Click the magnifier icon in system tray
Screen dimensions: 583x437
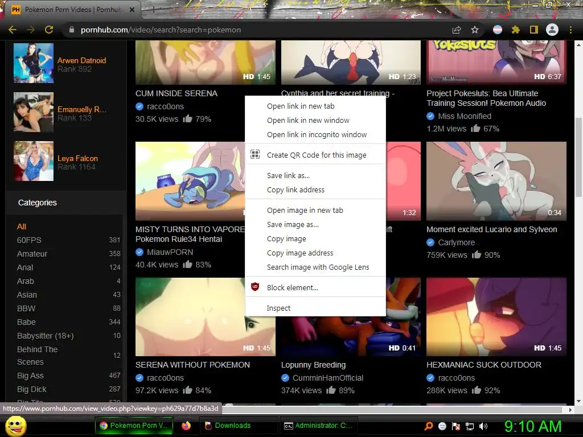429,426
